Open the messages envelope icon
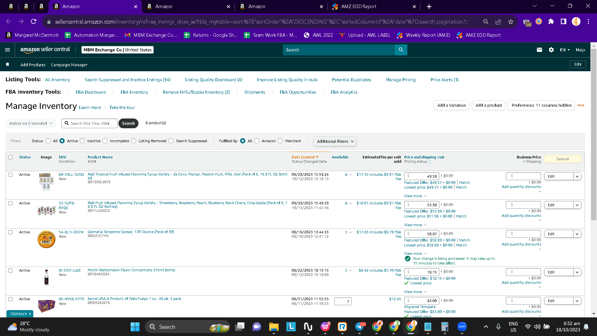This screenshot has height=336, width=597. (x=539, y=50)
